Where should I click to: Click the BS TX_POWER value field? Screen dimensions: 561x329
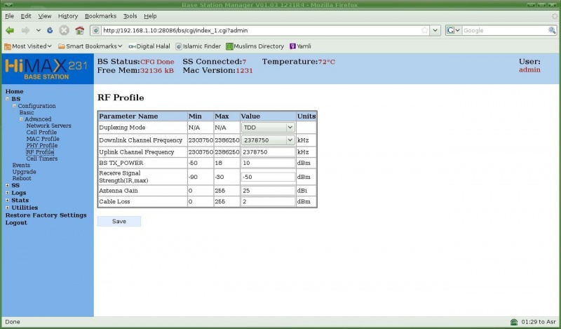268,163
